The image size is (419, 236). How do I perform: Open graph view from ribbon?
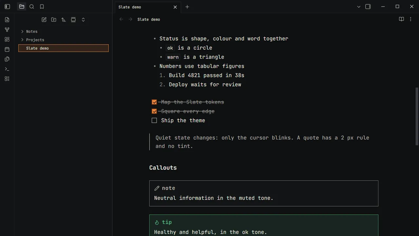pos(7,29)
